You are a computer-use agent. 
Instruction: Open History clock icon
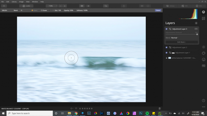tap(203, 101)
